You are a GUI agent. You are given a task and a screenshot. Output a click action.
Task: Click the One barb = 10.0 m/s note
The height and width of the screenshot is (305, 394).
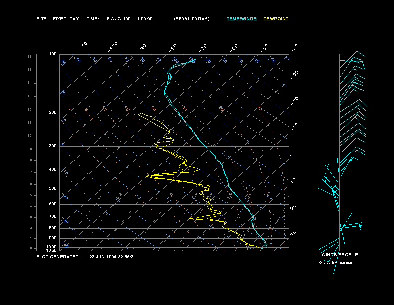[x=335, y=263]
